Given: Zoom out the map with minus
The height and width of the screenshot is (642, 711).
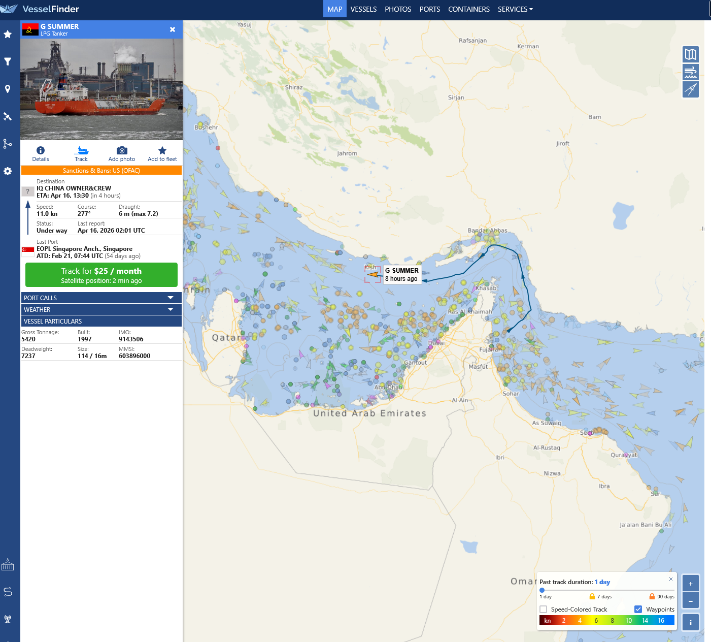Looking at the screenshot, I should (691, 600).
